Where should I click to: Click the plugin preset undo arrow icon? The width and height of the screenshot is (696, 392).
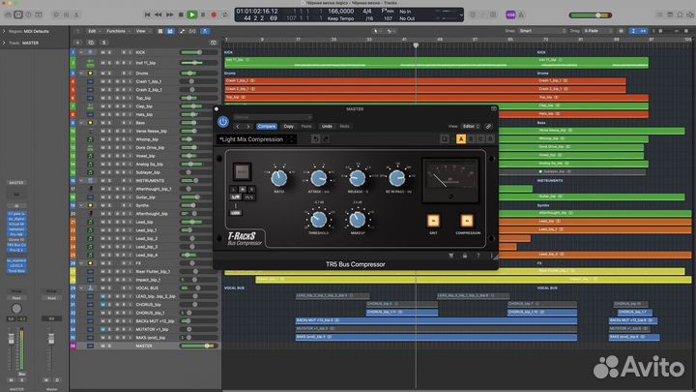click(315, 139)
